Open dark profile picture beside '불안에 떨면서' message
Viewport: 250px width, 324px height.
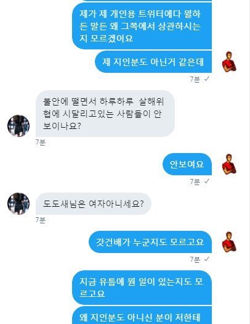point(18,126)
